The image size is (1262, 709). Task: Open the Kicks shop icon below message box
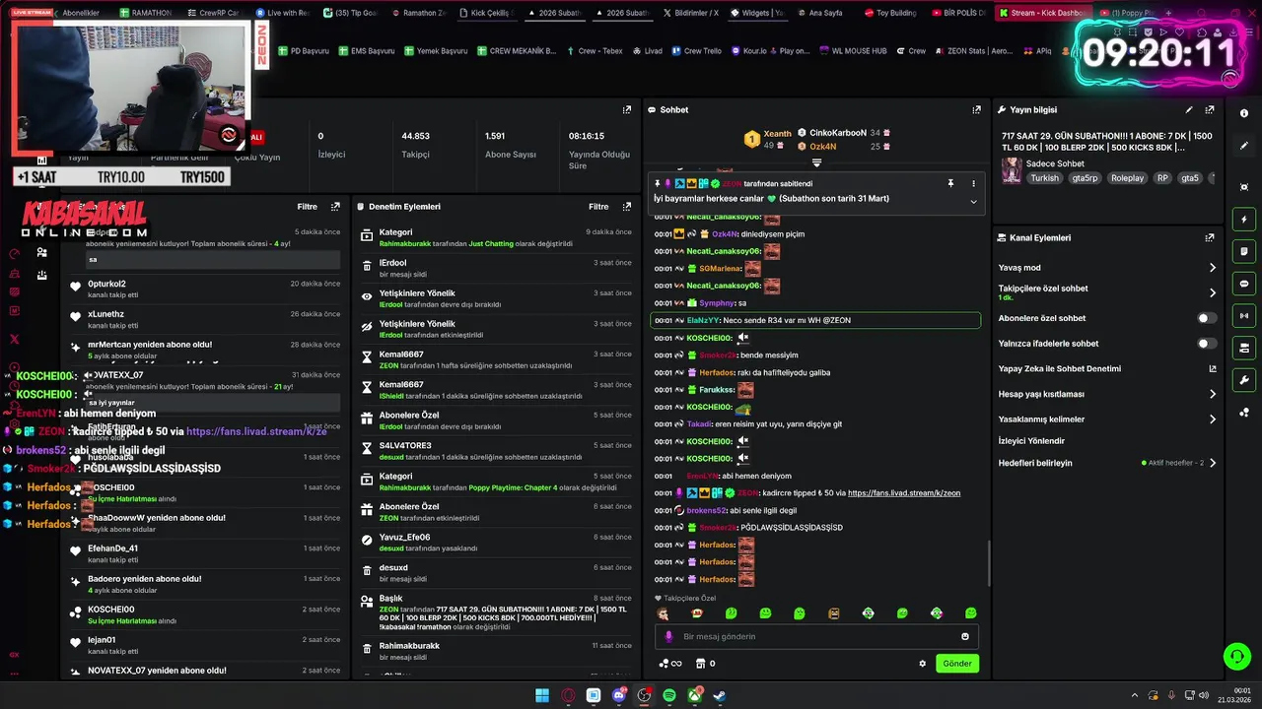click(x=701, y=664)
